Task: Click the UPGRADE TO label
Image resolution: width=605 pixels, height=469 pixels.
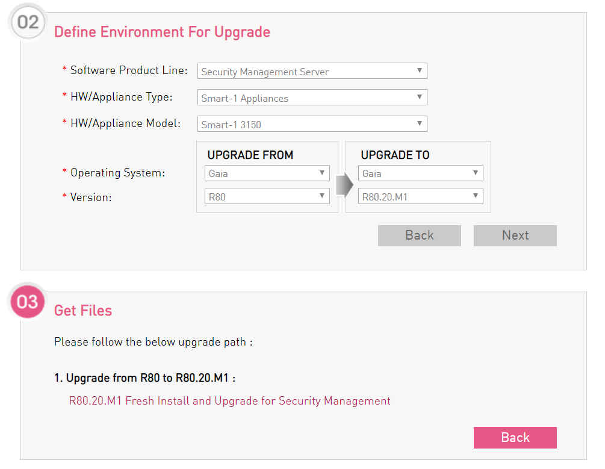Action: point(395,155)
